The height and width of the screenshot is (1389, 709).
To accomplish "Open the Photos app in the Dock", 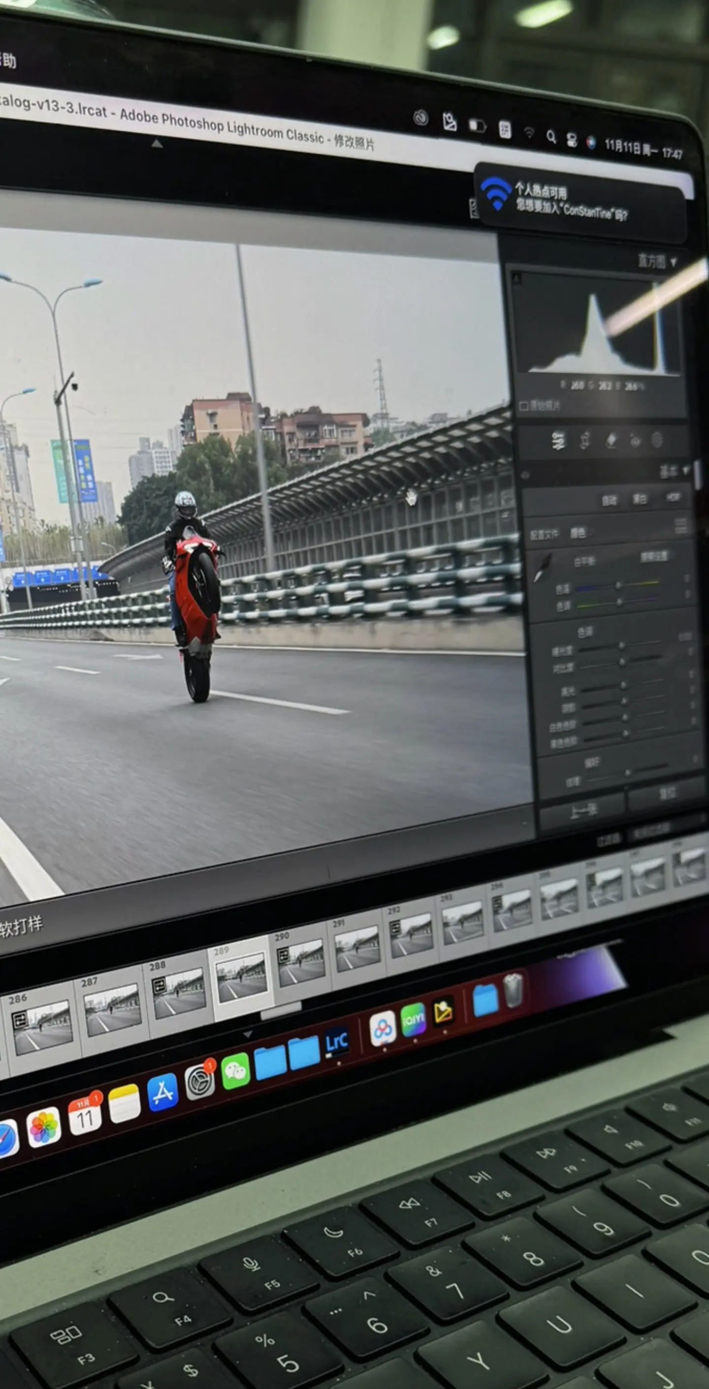I will click(x=44, y=1127).
